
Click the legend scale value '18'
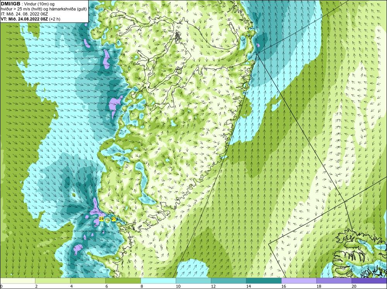[319, 286]
